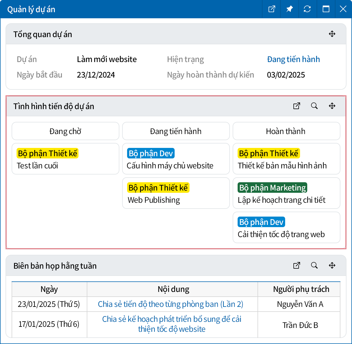
Task: Click green Bộ phận Marketing tag
Action: 272,188
